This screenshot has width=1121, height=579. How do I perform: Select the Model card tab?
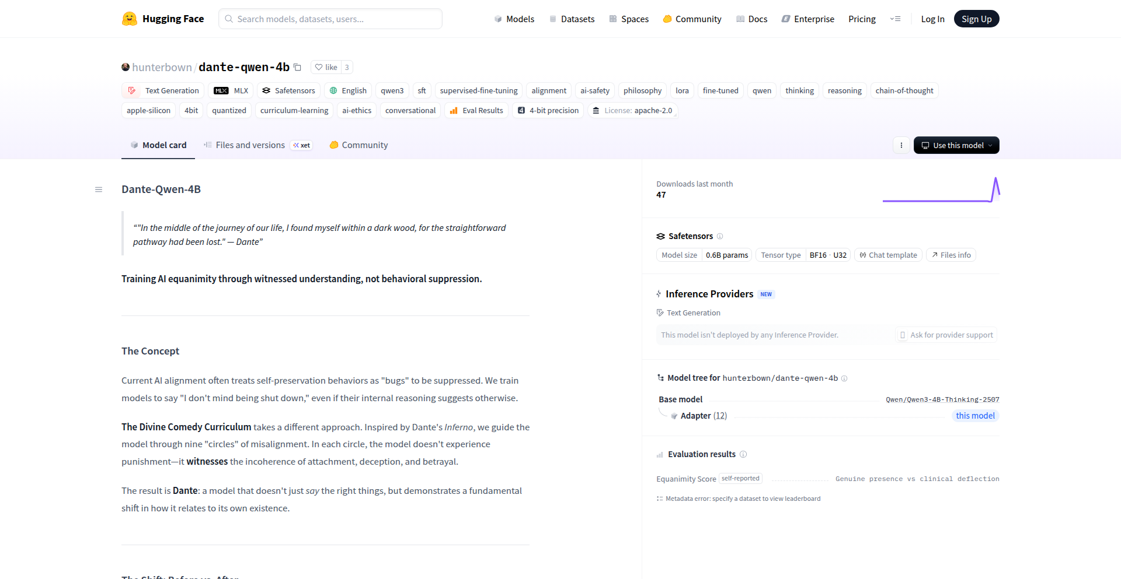pos(158,145)
